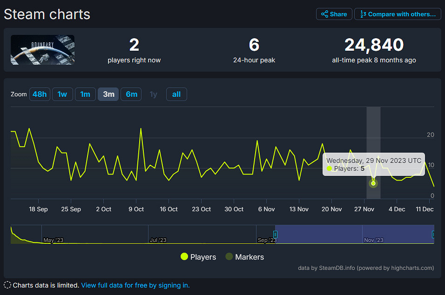
Task: Click the highlighted 29 Nov data point
Action: (373, 183)
